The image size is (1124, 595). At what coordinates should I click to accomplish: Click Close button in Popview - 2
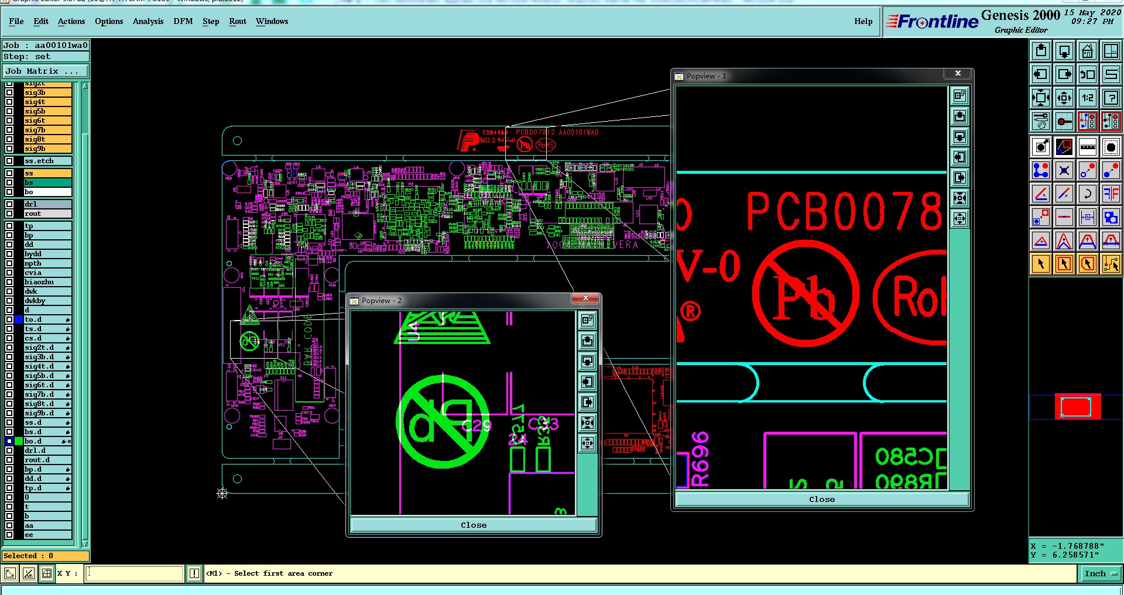(474, 525)
